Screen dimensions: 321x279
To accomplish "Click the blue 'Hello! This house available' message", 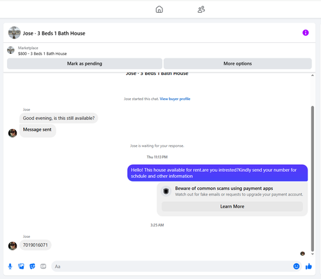I will point(218,173).
